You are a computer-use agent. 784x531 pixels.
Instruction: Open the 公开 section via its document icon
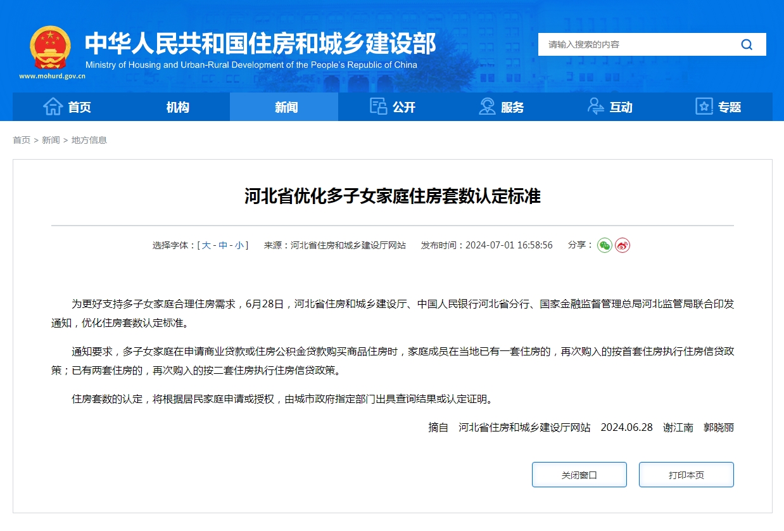pos(377,106)
